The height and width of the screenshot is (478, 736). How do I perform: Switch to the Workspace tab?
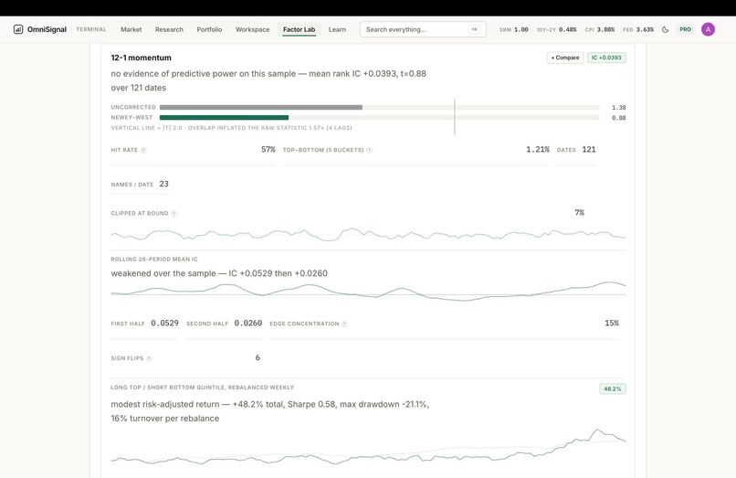(253, 29)
